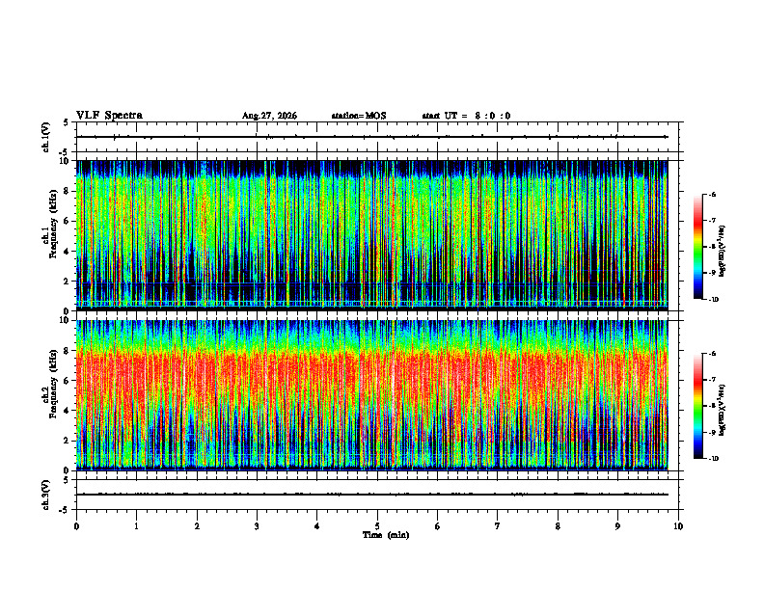
Task: Click time axis tick label 2
Action: (197, 526)
